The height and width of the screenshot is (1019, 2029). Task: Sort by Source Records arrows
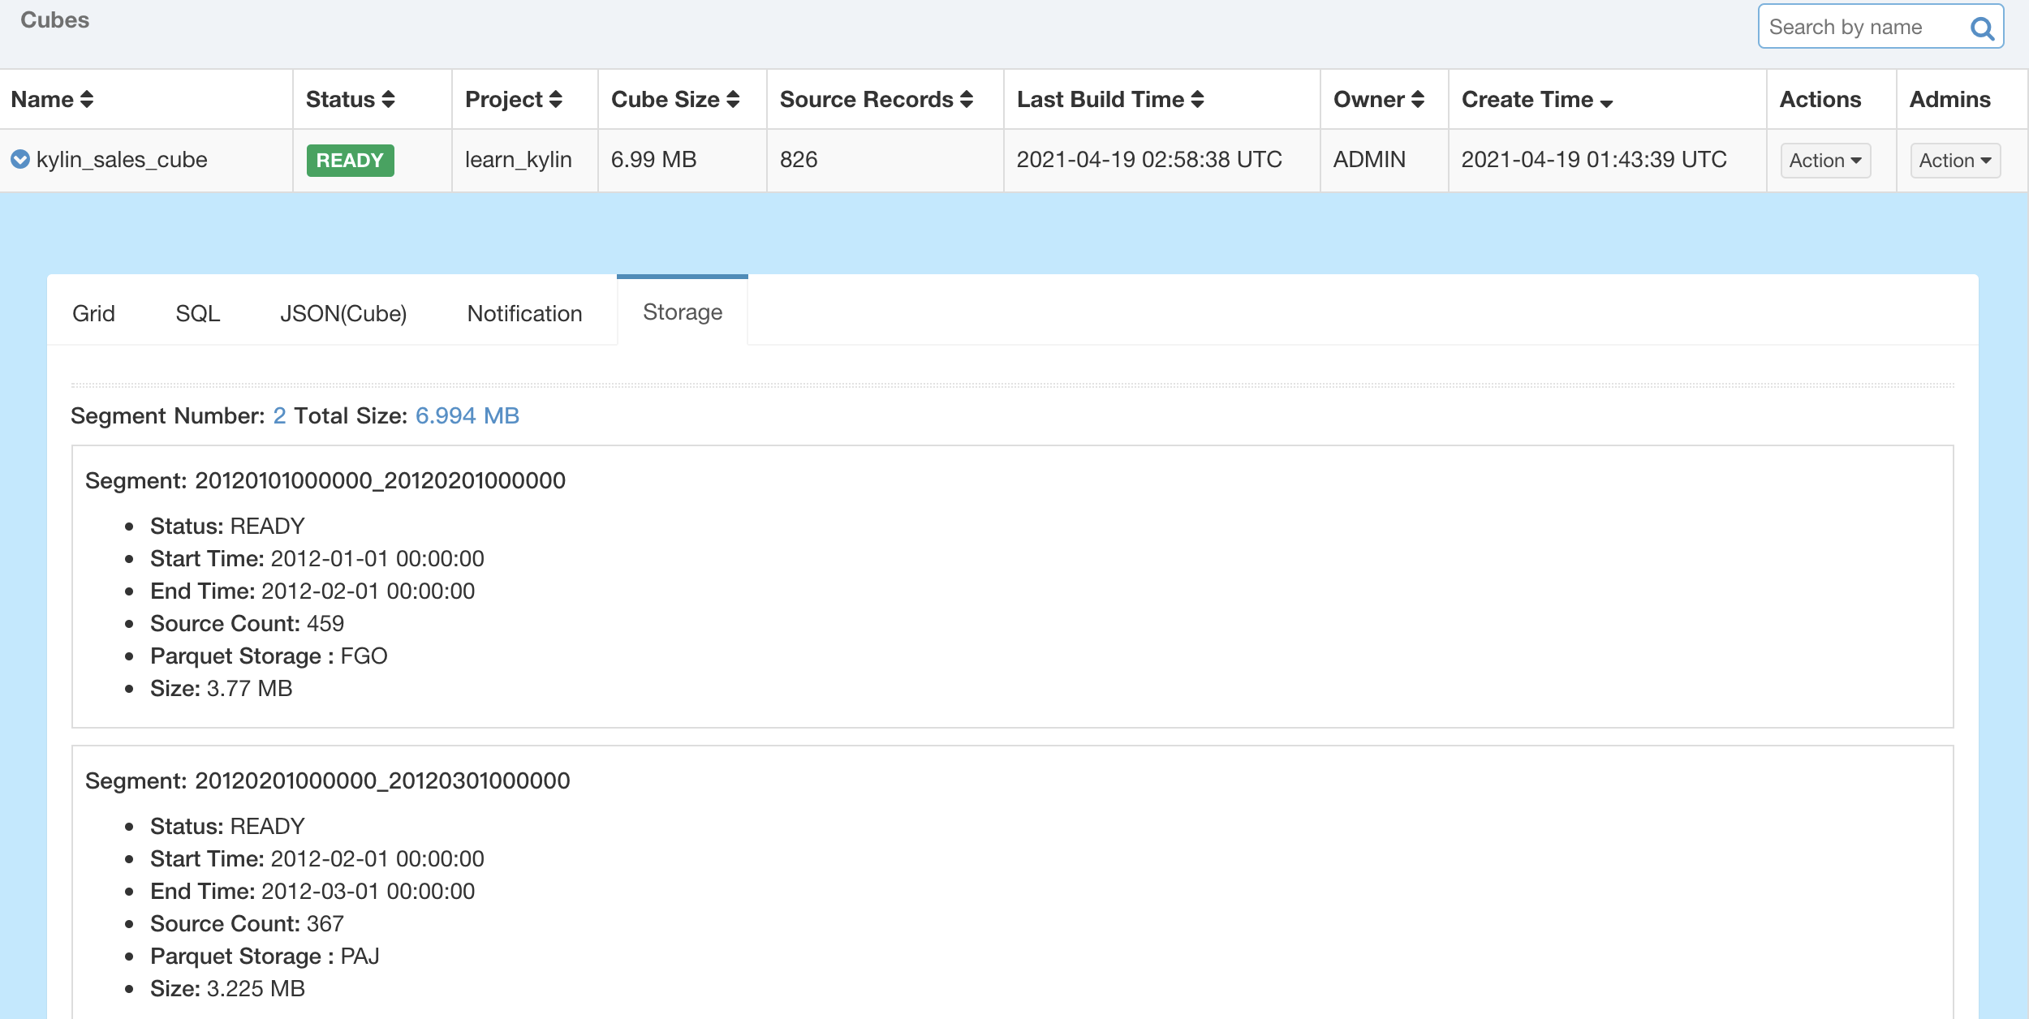[x=967, y=100]
